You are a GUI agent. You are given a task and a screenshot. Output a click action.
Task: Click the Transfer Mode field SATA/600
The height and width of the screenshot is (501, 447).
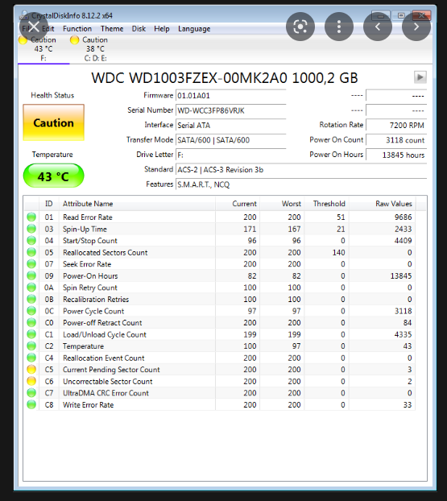[230, 140]
